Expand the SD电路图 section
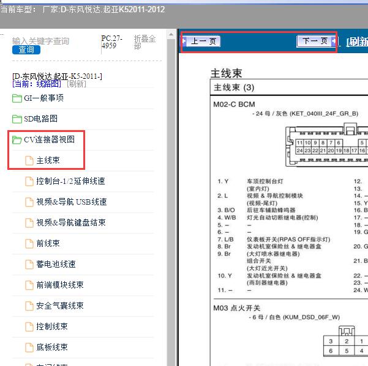The height and width of the screenshot is (366, 368). point(41,119)
